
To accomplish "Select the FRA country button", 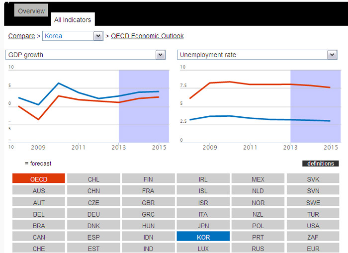I will (x=148, y=191).
